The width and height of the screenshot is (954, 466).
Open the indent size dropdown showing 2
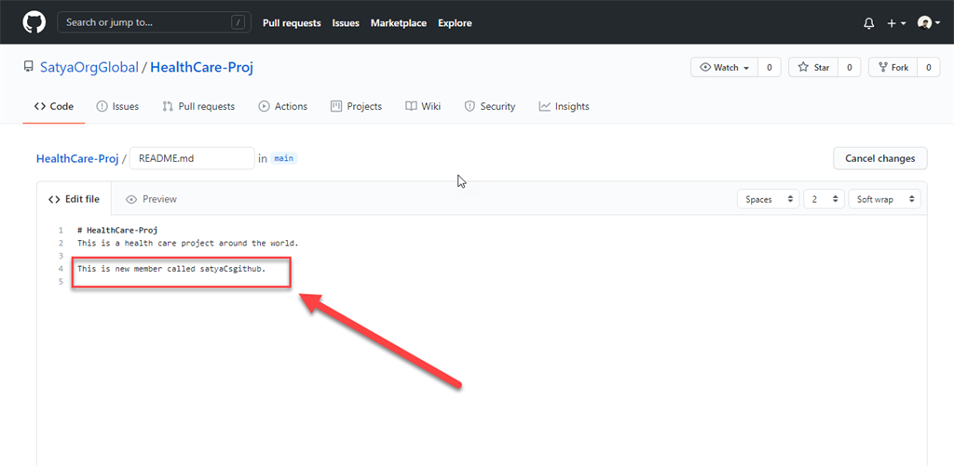[x=824, y=199]
